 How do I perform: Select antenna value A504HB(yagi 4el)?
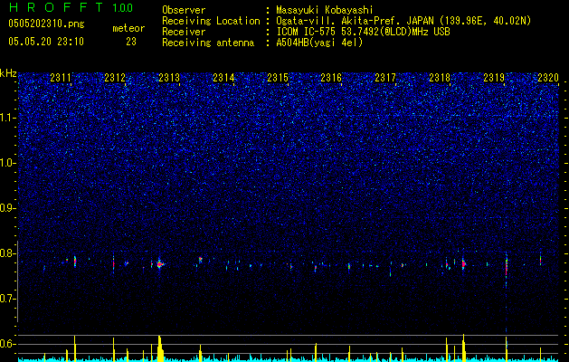[x=319, y=43]
